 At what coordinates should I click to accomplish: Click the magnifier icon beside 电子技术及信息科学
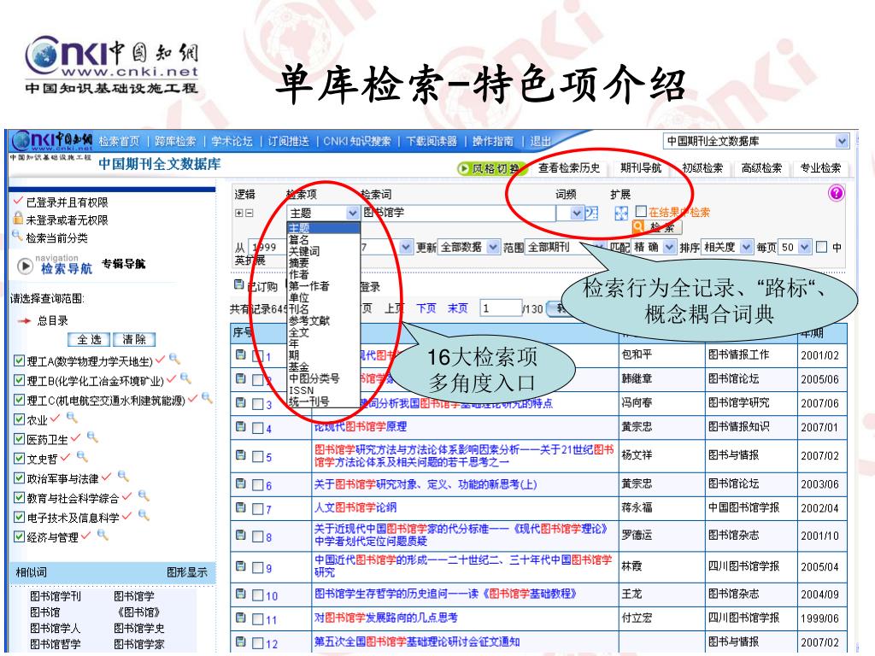144,515
